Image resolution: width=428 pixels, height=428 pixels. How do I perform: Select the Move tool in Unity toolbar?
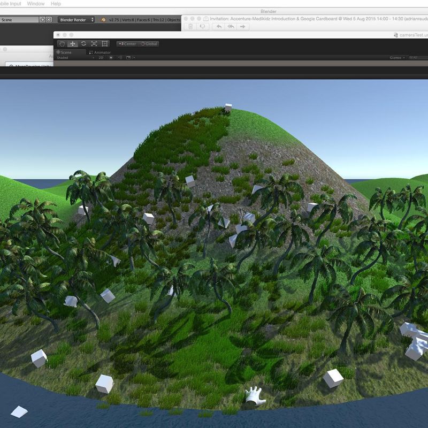pos(72,44)
